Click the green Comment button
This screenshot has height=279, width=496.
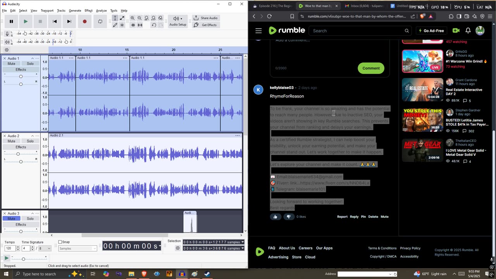371,68
